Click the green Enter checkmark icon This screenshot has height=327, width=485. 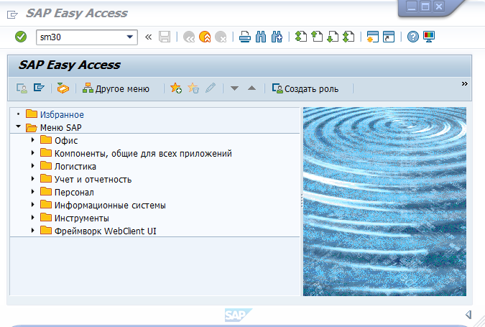[21, 37]
